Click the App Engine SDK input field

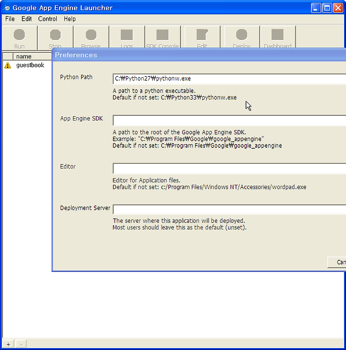pyautogui.click(x=229, y=121)
